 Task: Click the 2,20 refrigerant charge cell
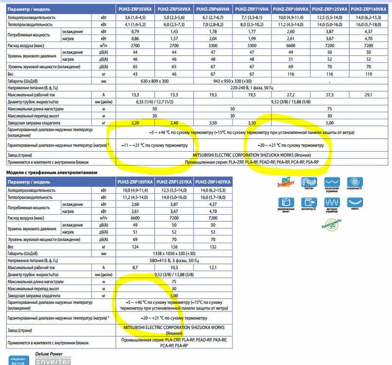[135, 123]
